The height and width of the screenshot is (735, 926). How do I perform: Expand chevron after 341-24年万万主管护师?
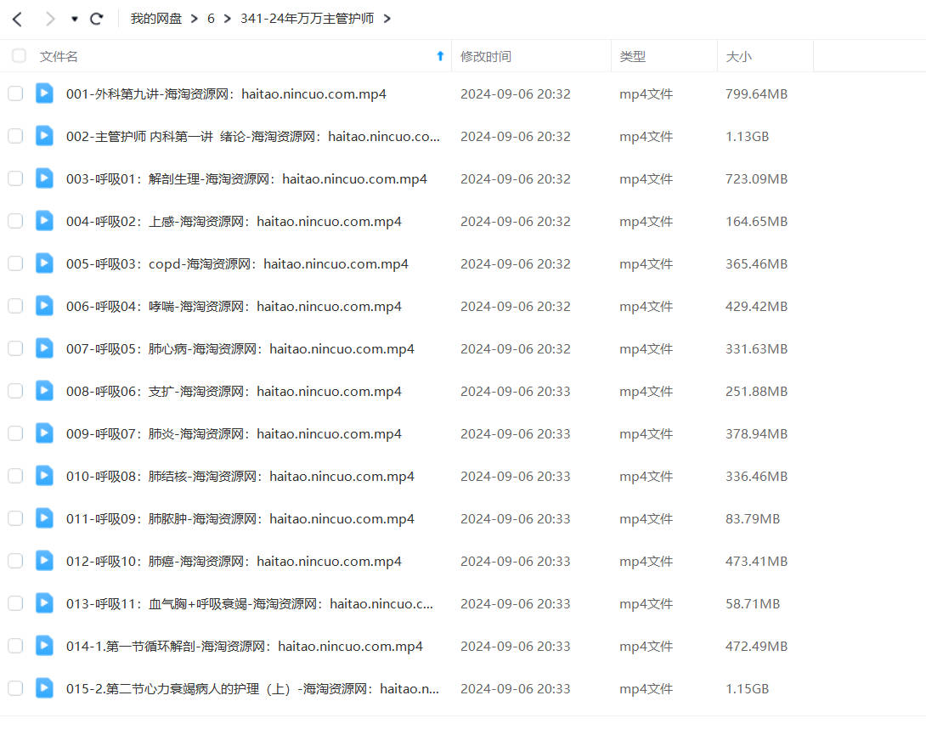[x=387, y=19]
